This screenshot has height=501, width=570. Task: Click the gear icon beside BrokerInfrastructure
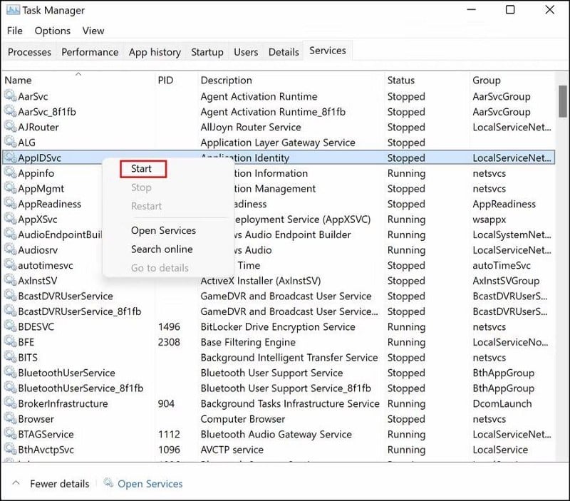[10, 403]
